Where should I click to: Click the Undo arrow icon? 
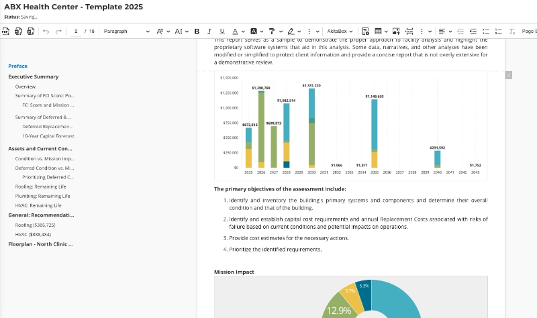pyautogui.click(x=46, y=31)
